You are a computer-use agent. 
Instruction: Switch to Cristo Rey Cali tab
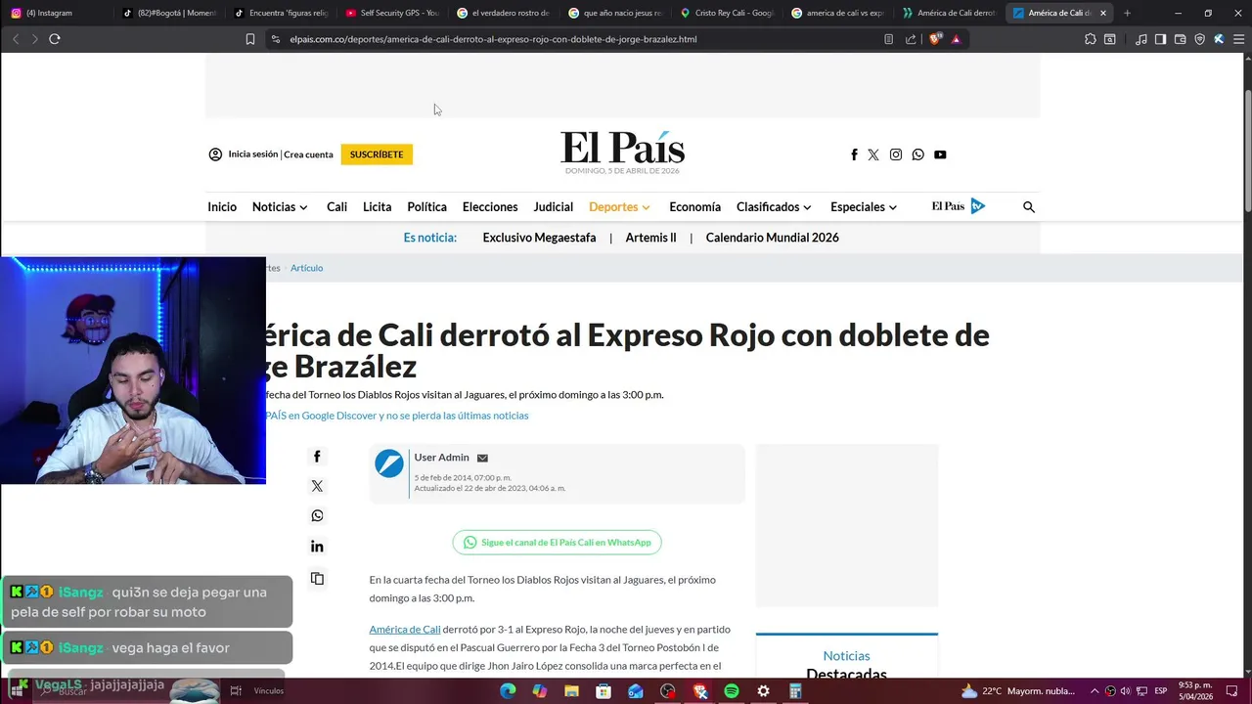(x=727, y=13)
